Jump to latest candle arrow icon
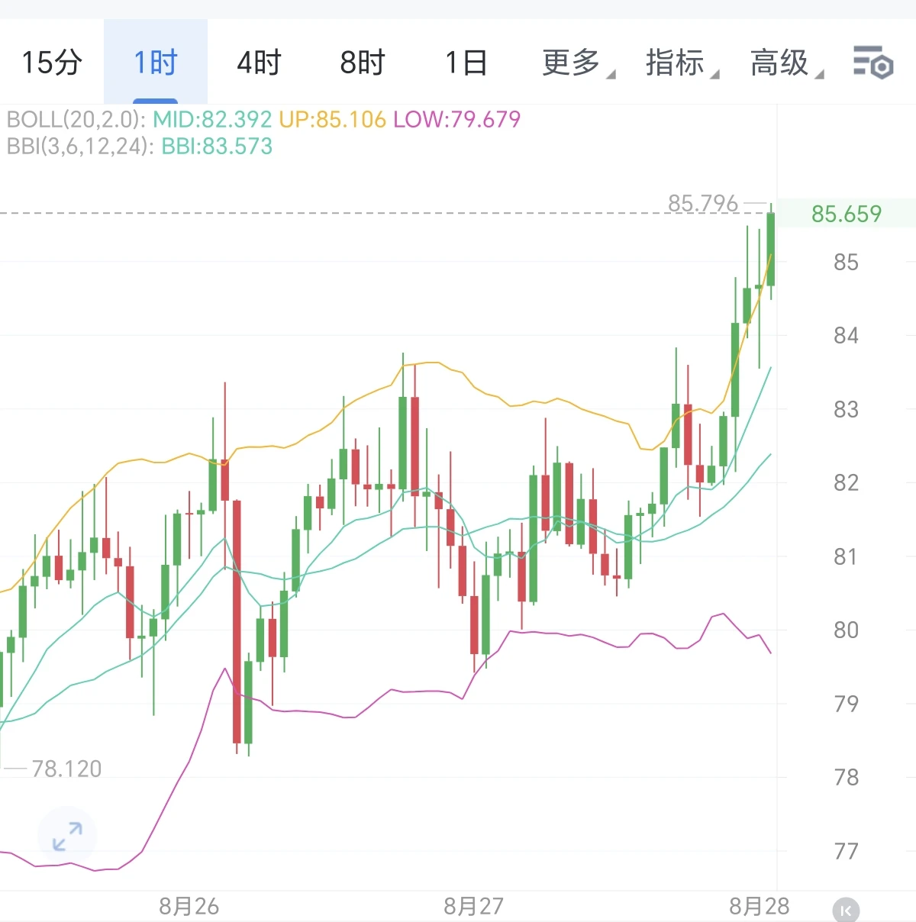Screen dimensions: 916x922 point(845,911)
